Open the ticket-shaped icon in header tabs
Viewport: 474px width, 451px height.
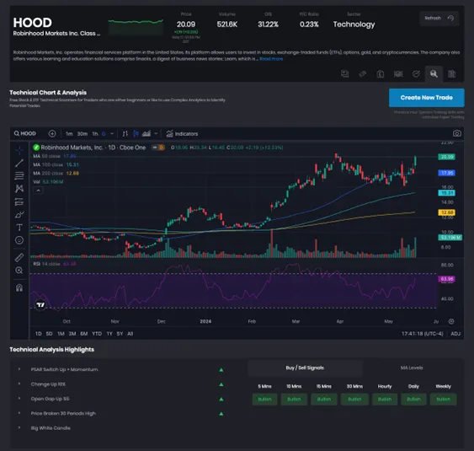pyautogui.click(x=363, y=74)
